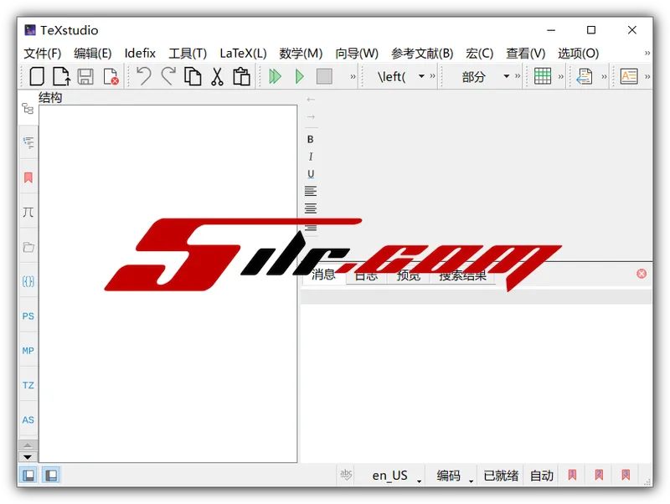The image size is (670, 504).
Task: Click the forward arrow in the editor toolbar
Action: (x=311, y=116)
